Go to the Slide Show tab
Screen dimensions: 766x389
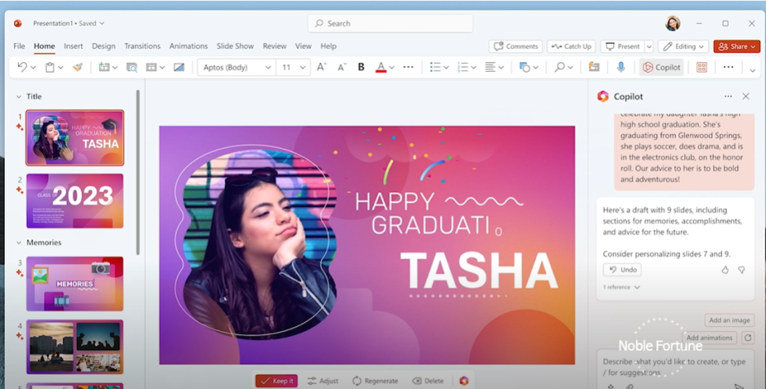coord(235,46)
